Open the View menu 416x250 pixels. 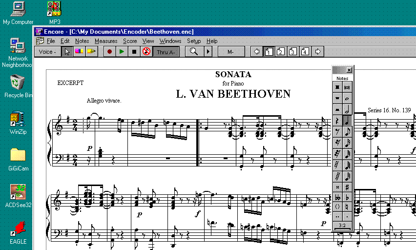(x=148, y=41)
